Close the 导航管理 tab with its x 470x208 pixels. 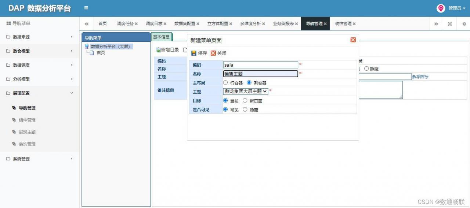coord(325,24)
